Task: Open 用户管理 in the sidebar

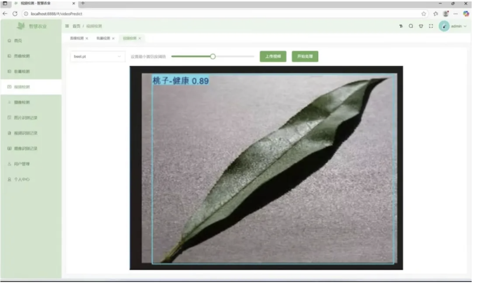Action: pos(31,164)
